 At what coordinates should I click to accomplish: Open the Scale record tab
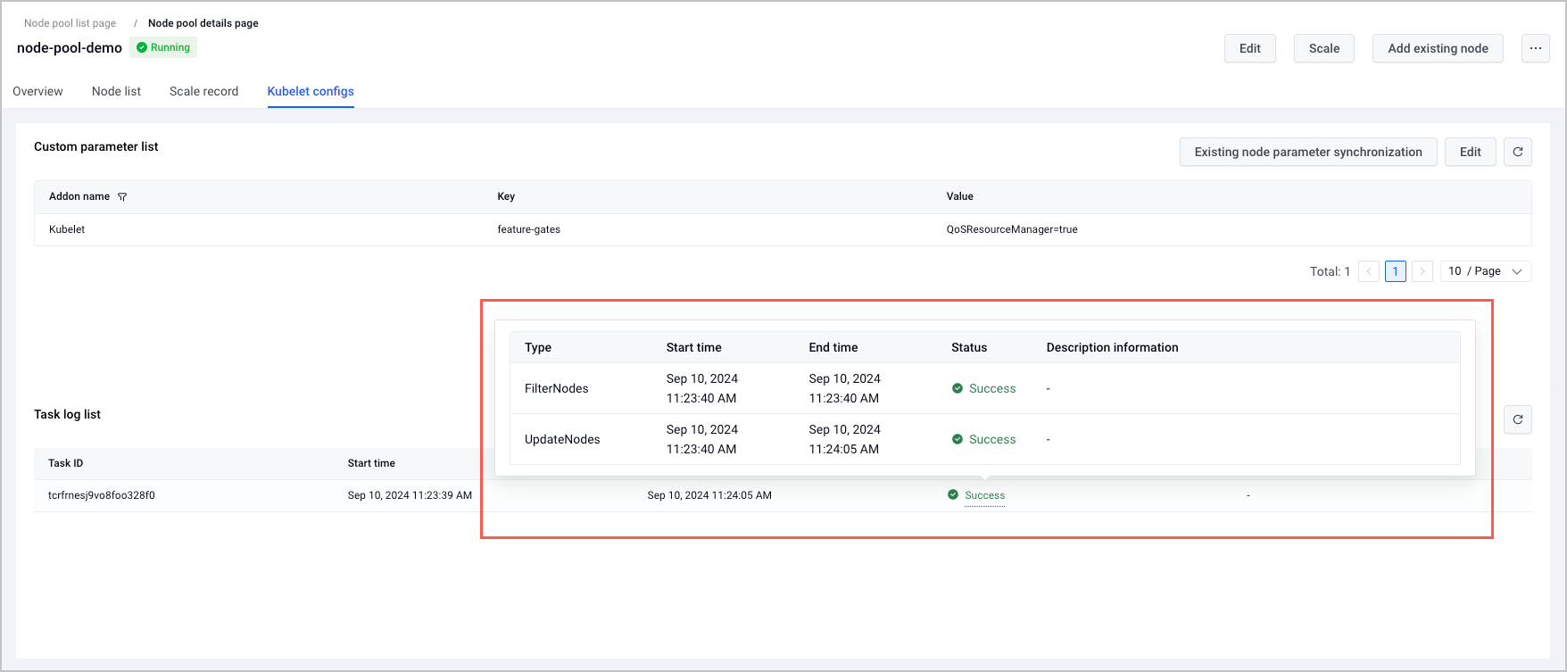(x=203, y=91)
